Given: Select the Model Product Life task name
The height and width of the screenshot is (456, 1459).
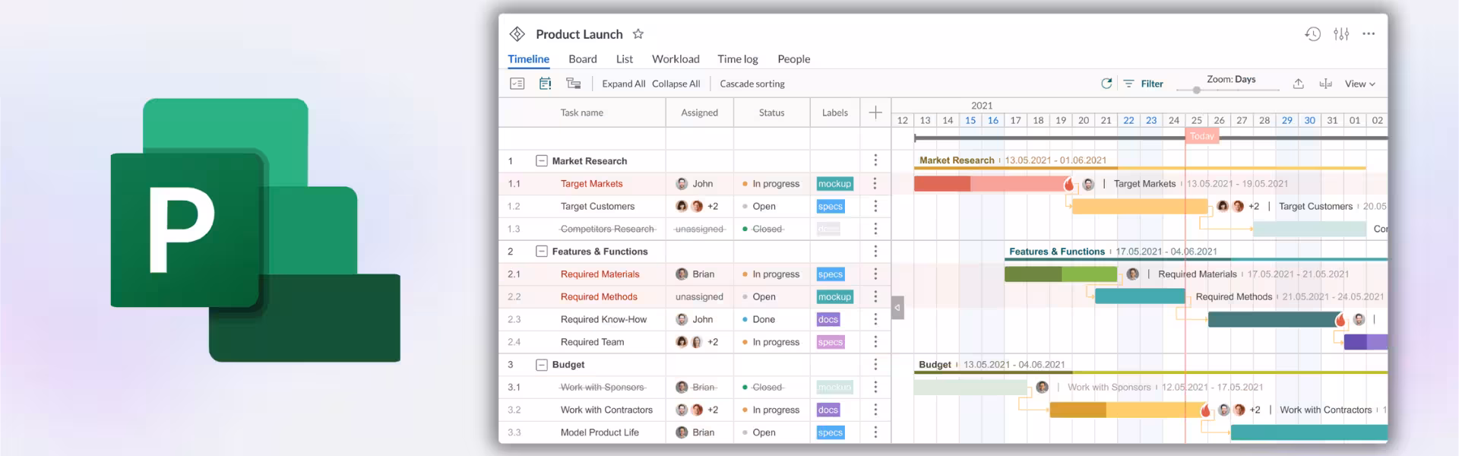Looking at the screenshot, I should coord(600,432).
